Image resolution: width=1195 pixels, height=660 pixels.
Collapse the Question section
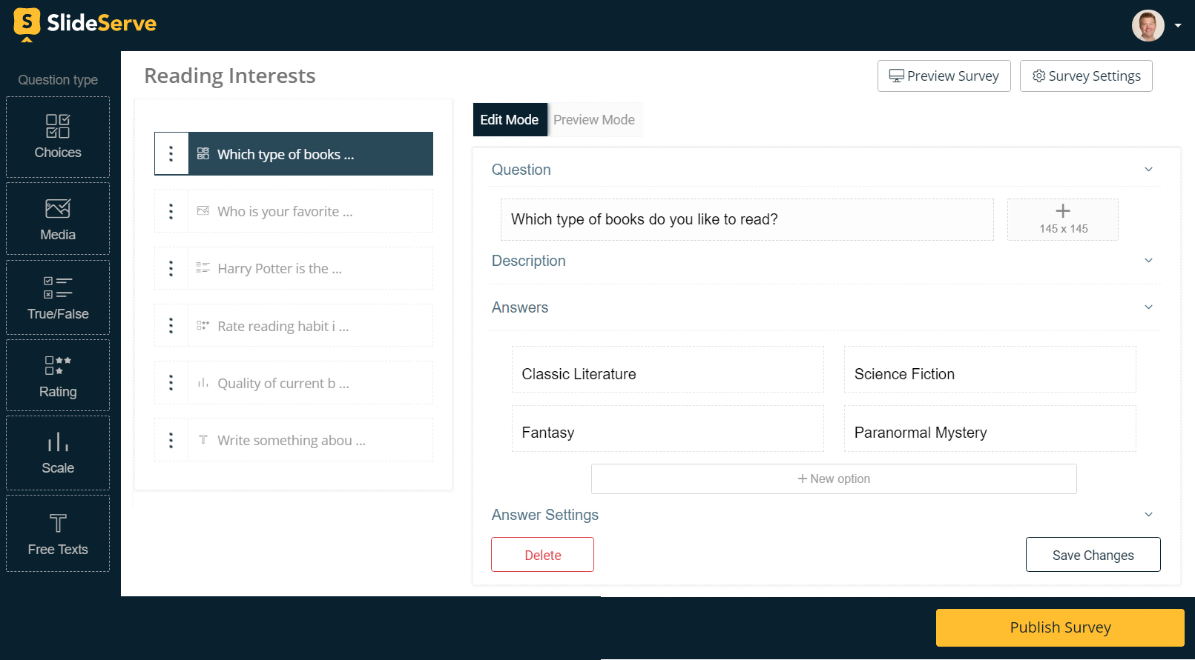(1148, 170)
